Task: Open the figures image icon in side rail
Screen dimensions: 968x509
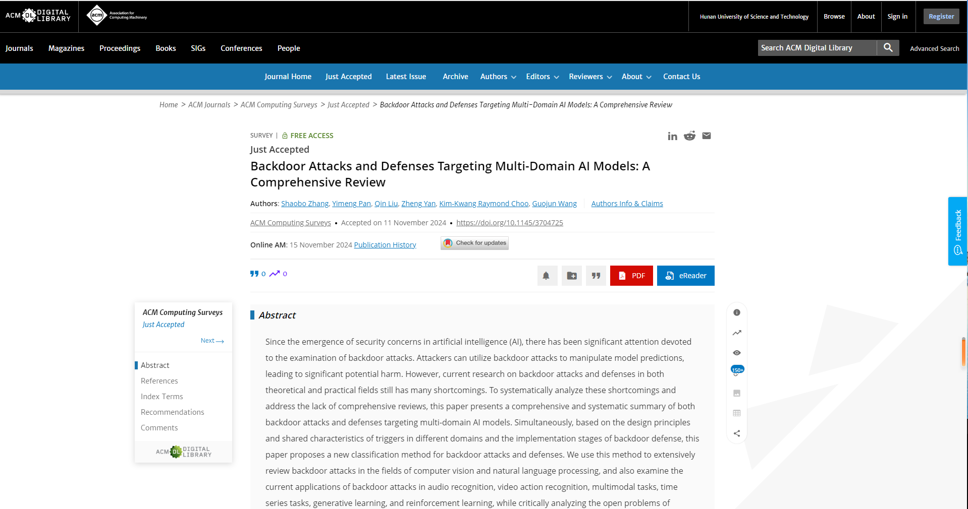Action: 737,393
